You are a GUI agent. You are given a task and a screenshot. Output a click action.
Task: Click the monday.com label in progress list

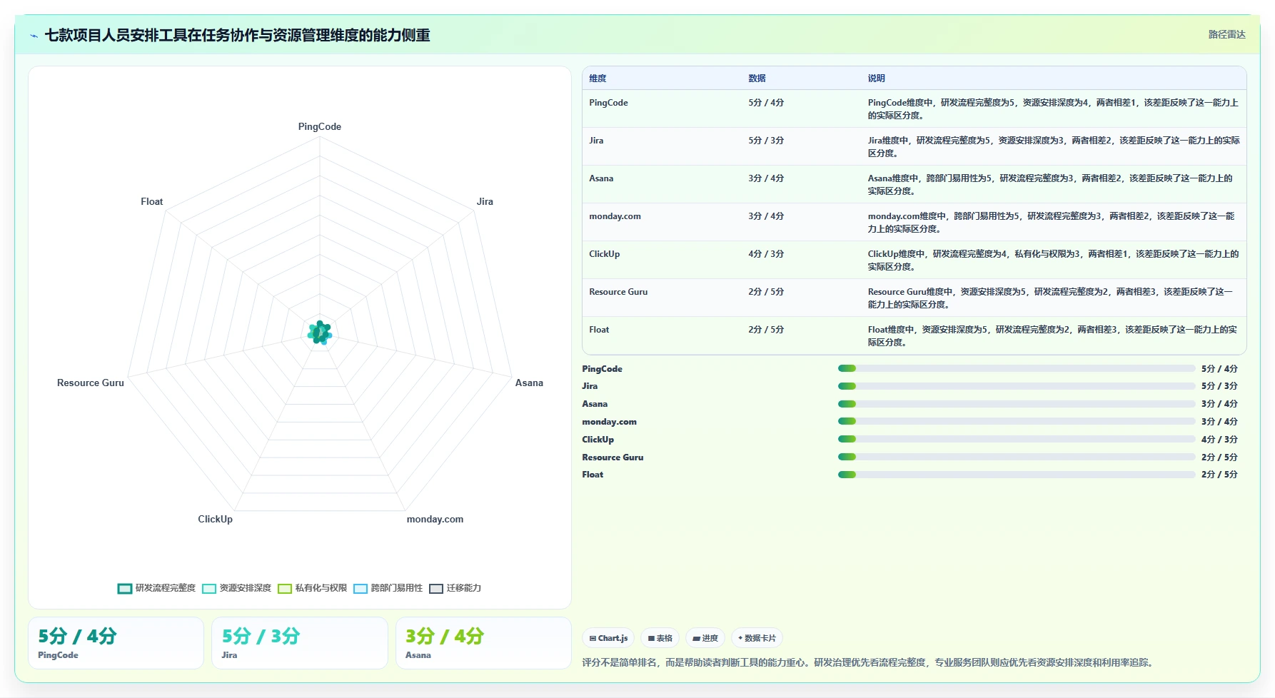[609, 422]
